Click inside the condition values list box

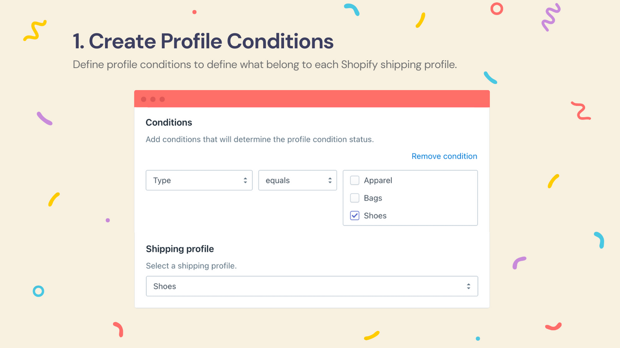[x=410, y=198]
